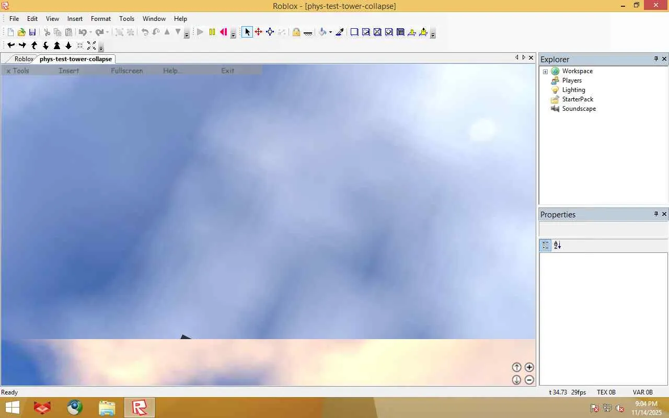This screenshot has width=669, height=418.
Task: Open the Edit menu
Action: [32, 19]
